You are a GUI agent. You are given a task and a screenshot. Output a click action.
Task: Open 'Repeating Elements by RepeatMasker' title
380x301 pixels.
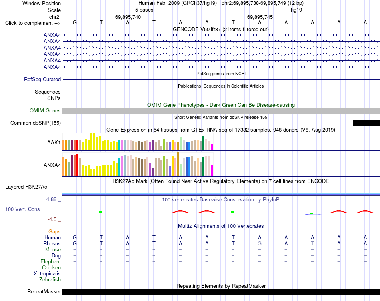221,286
